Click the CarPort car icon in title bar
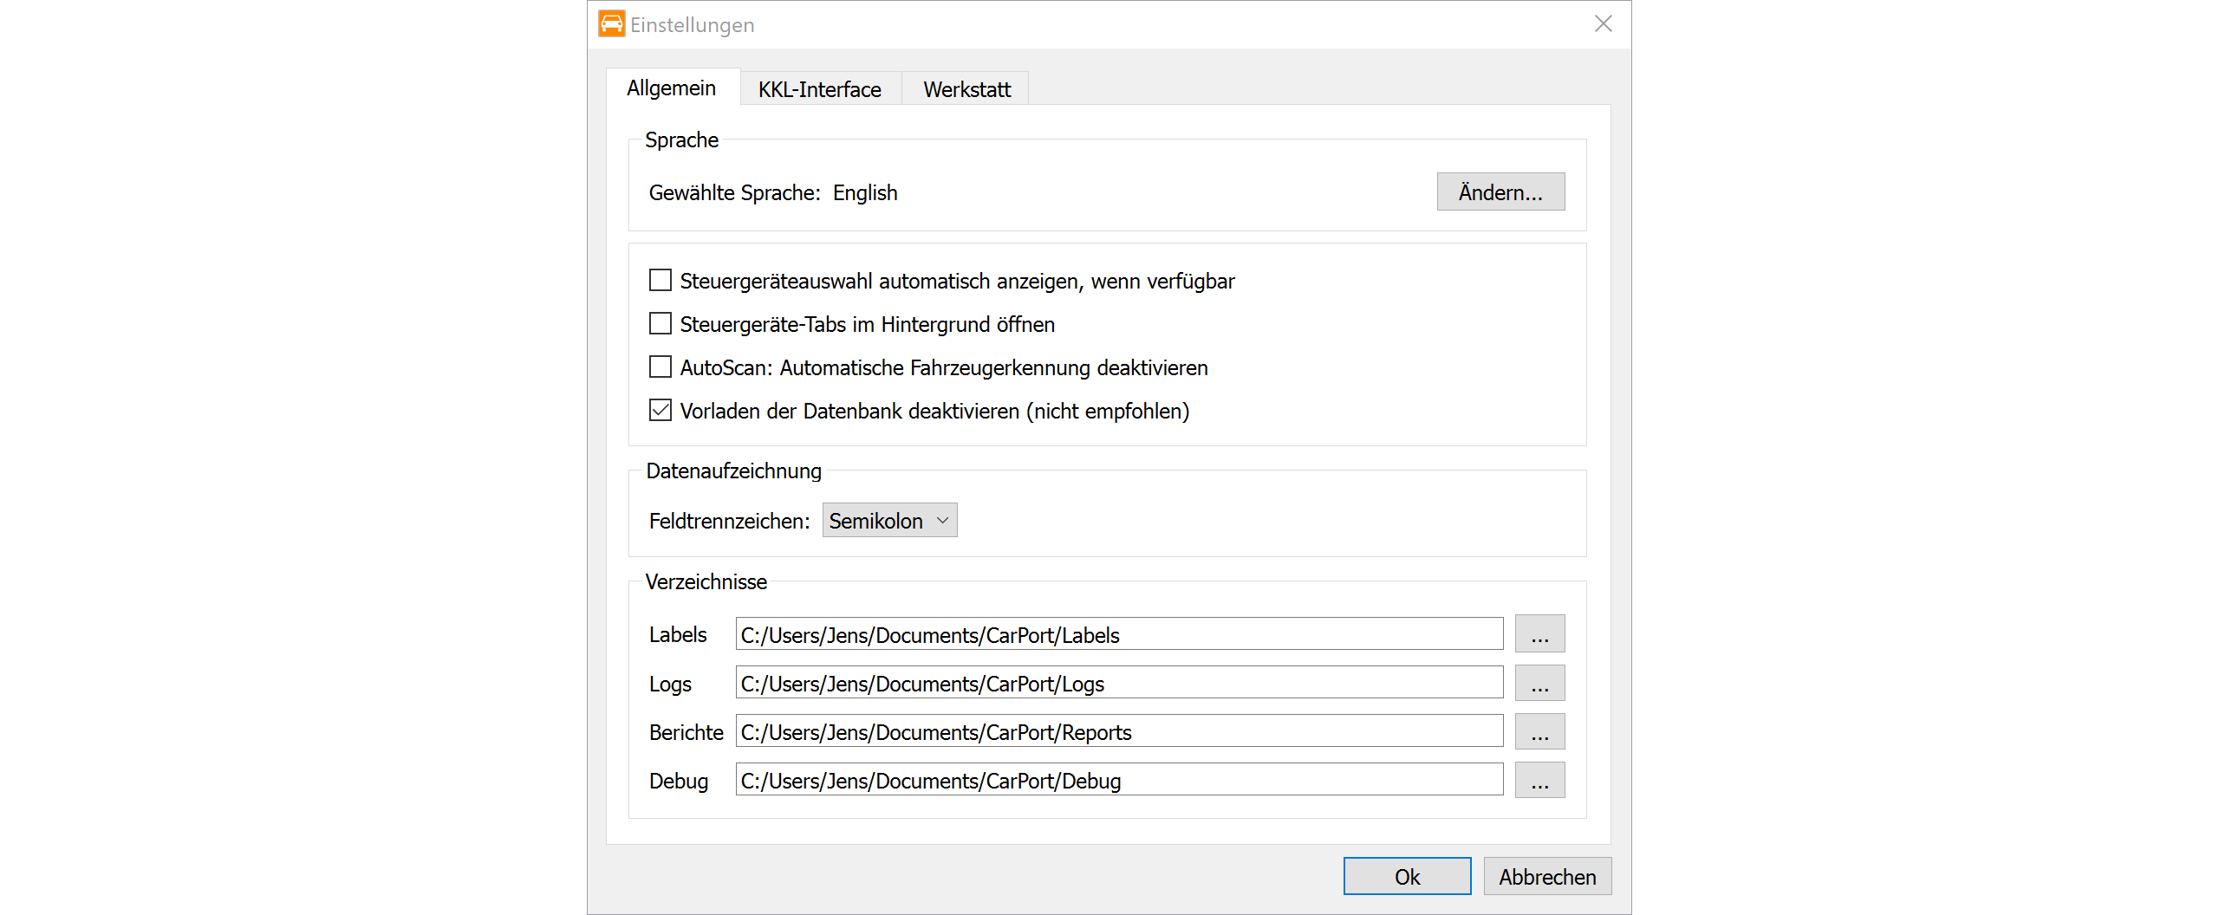The height and width of the screenshot is (915, 2219). (611, 24)
